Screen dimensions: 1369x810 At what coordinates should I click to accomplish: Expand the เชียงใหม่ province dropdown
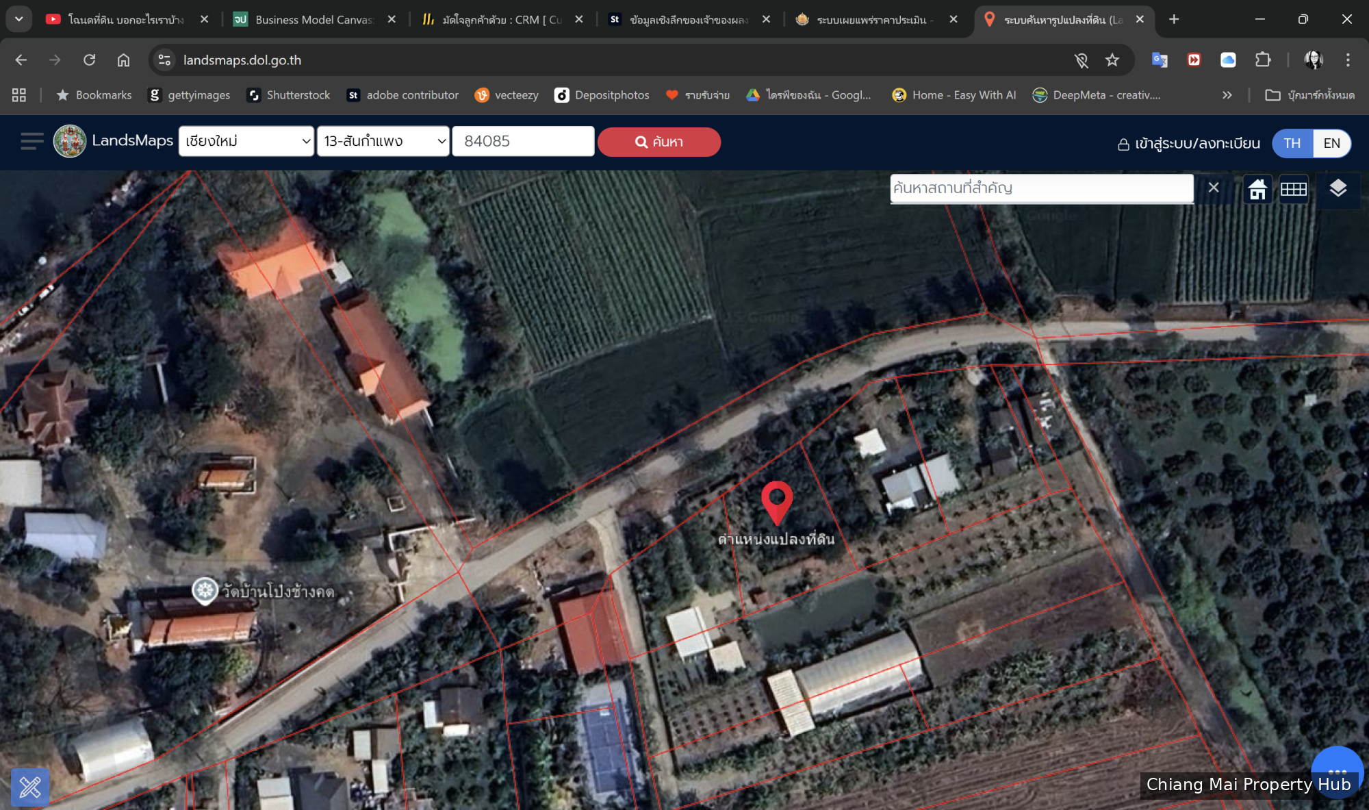click(246, 142)
